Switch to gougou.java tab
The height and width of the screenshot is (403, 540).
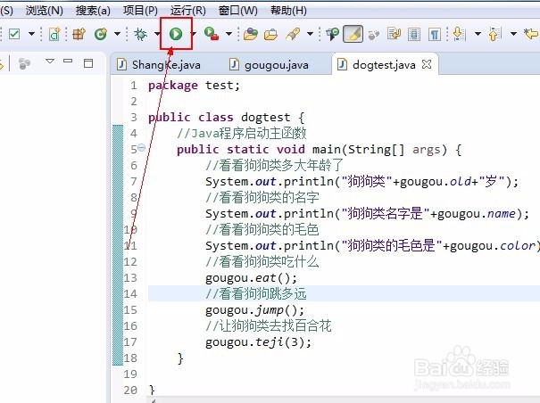270,64
